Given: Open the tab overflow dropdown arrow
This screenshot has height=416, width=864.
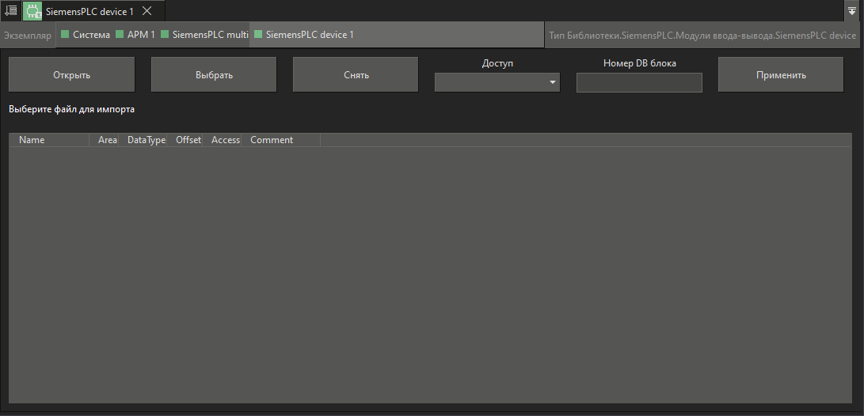Looking at the screenshot, I should coord(852,10).
